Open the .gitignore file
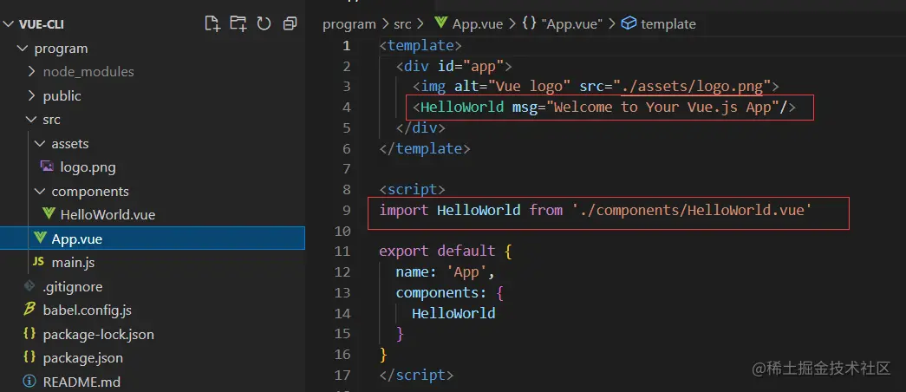The width and height of the screenshot is (906, 392). (x=72, y=287)
